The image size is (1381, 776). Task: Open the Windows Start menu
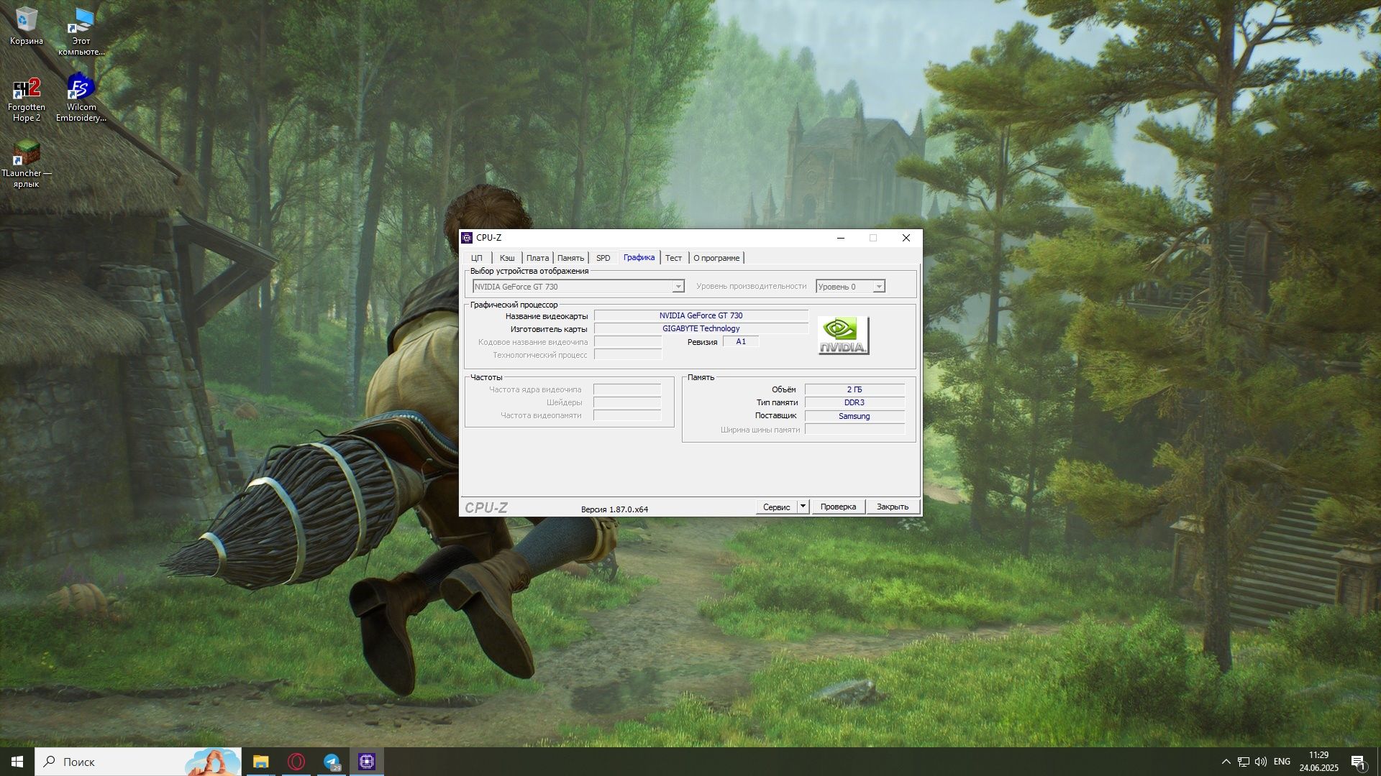[17, 762]
